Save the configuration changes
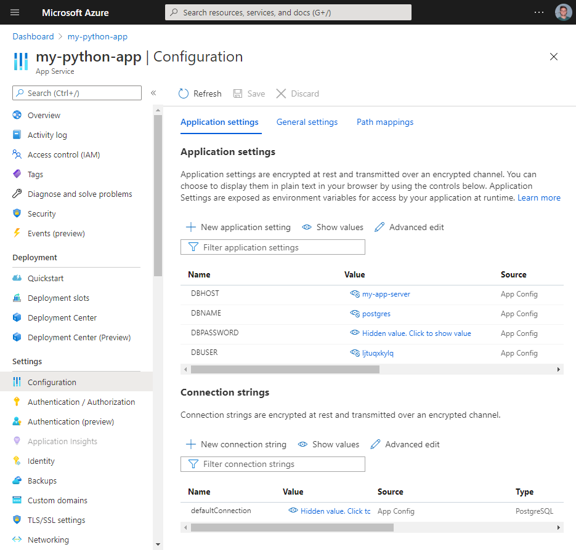Screen dimensions: 576x550 (x=249, y=94)
